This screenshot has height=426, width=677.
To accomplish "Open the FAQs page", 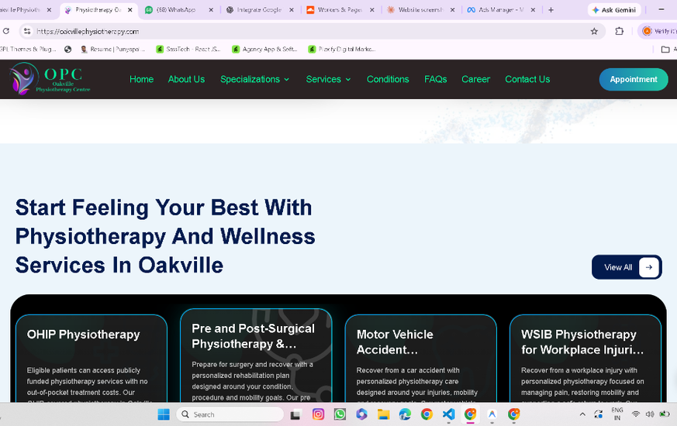I will 435,79.
